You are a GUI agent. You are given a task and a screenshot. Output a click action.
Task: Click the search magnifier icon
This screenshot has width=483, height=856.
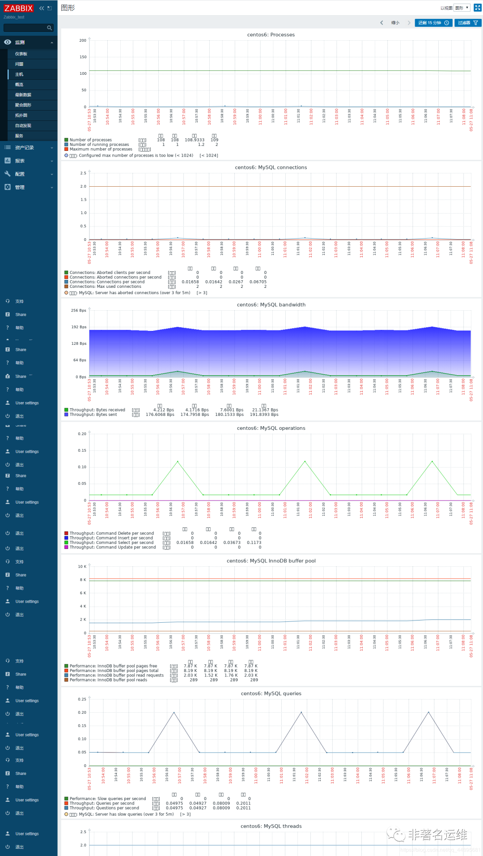49,28
